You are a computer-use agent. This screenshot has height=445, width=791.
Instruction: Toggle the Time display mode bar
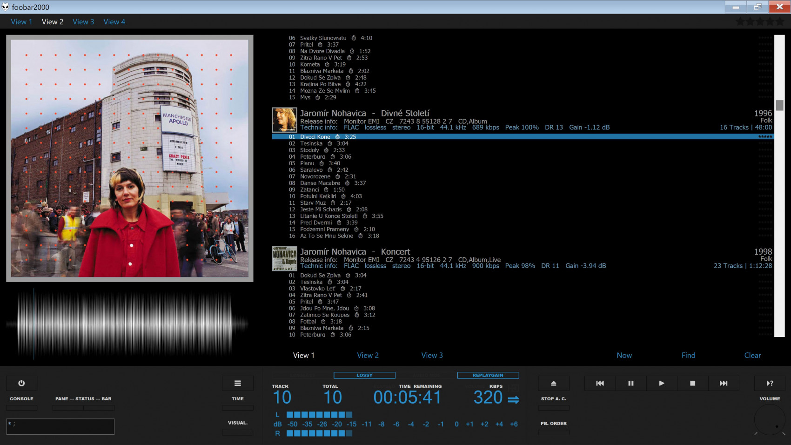coord(237,408)
